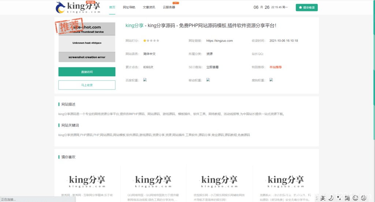Viewport: 375px width, 202px height.
Task: Click the 2021-10-06 16:10:18 timestamp
Action: tap(284, 41)
